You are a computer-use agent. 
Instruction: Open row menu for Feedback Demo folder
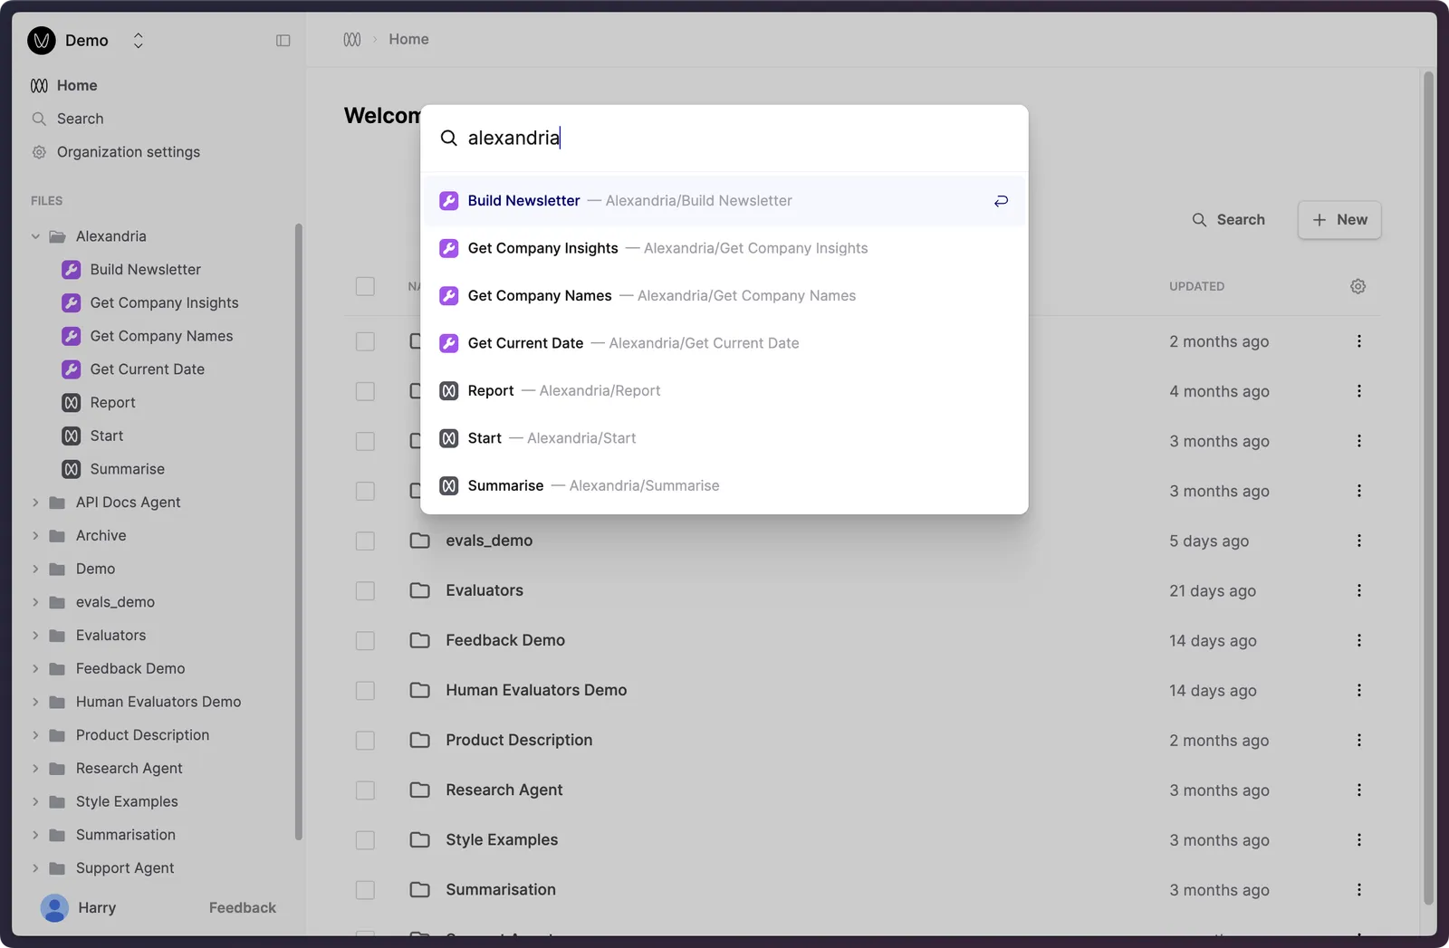pos(1358,640)
